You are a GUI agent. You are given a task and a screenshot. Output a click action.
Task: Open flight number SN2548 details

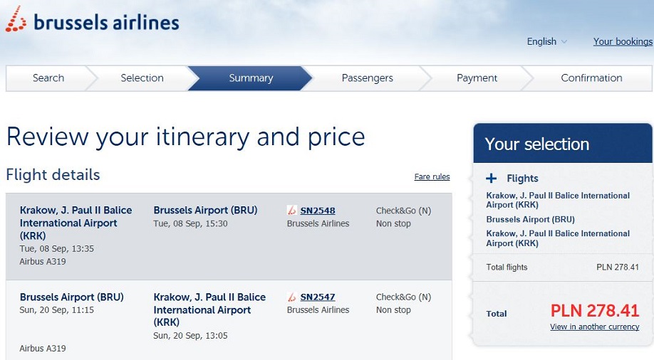pos(318,211)
